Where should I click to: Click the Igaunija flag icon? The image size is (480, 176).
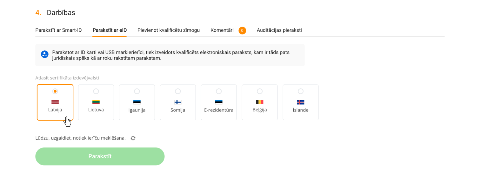(137, 102)
